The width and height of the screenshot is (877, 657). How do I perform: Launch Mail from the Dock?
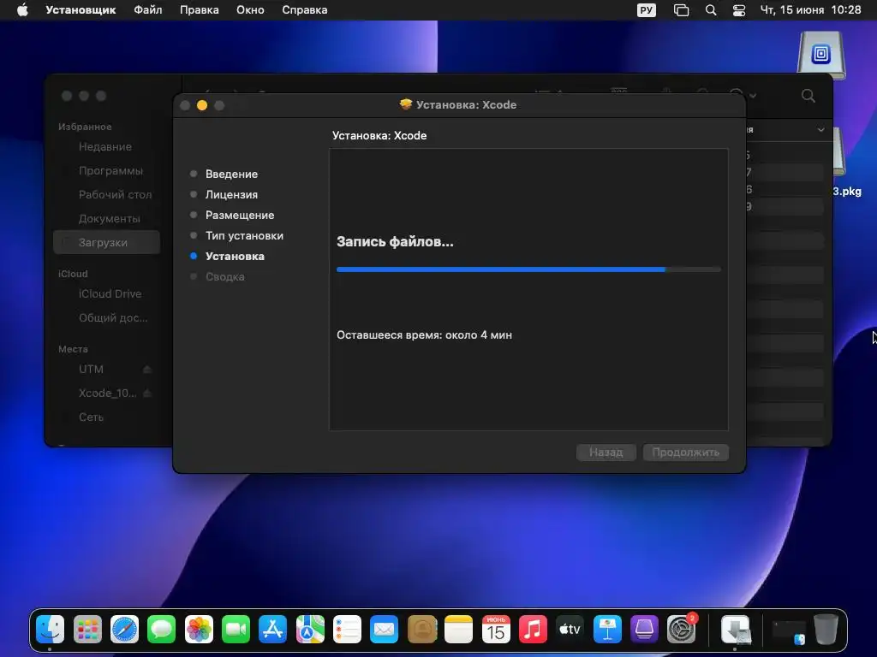[385, 630]
